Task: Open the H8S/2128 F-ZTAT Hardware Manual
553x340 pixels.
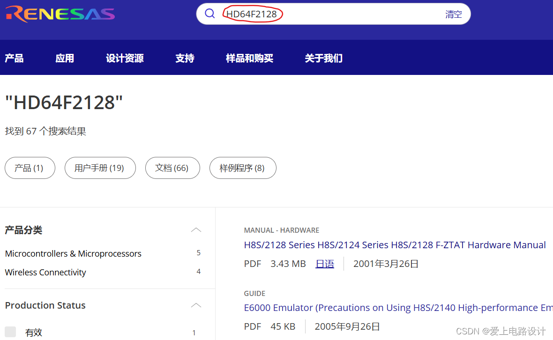Action: [395, 244]
